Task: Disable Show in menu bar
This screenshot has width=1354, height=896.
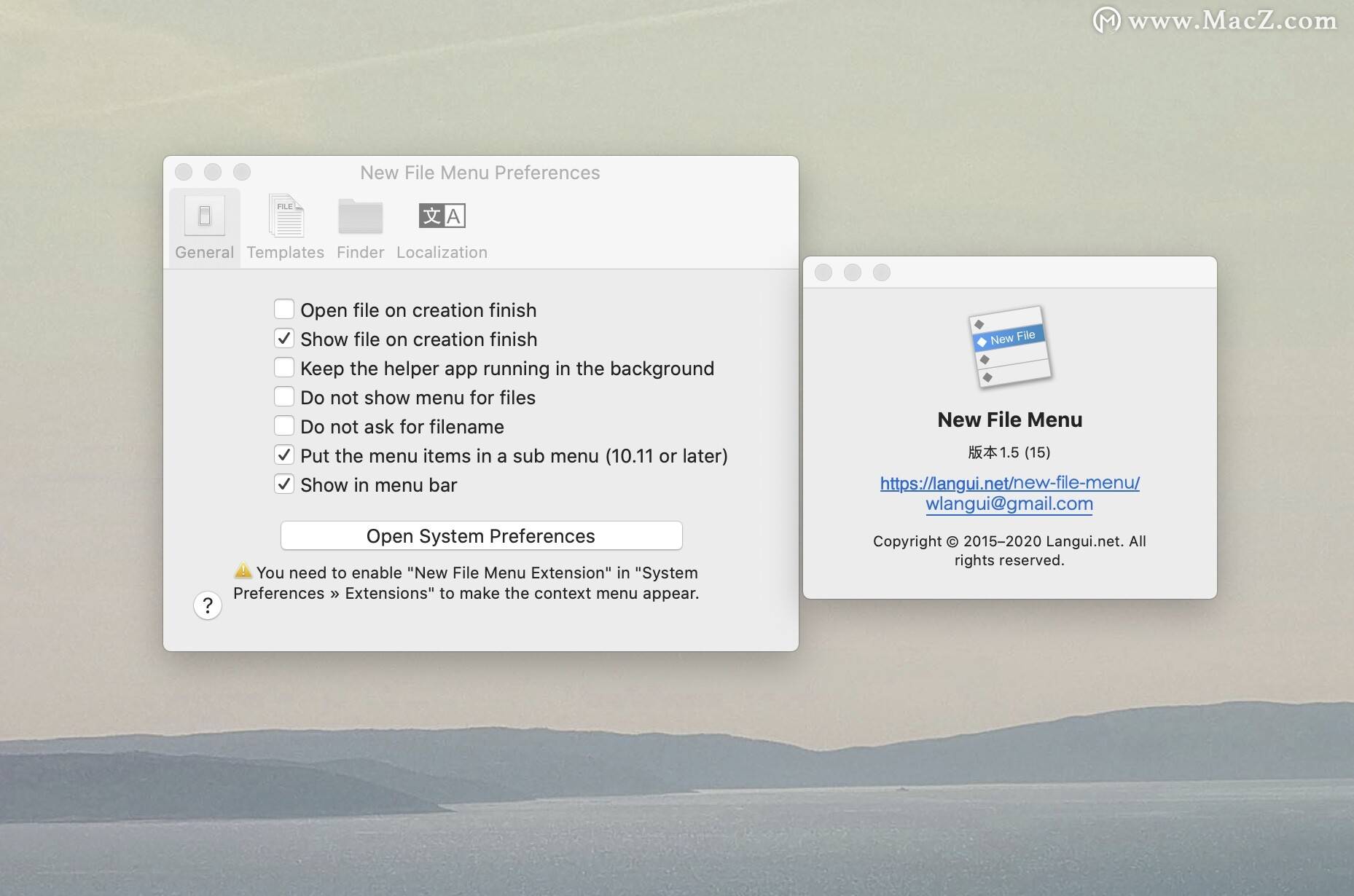Action: (x=284, y=484)
